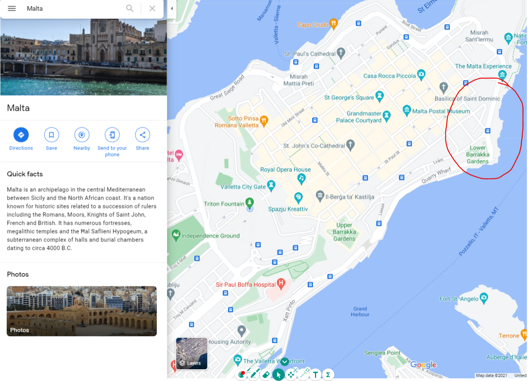Image resolution: width=528 pixels, height=381 pixels.
Task: Click Senglea Point label
Action: tap(382, 353)
